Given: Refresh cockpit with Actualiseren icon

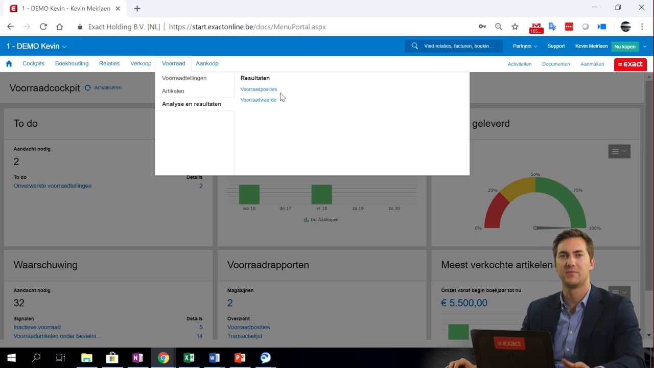Looking at the screenshot, I should click(88, 88).
